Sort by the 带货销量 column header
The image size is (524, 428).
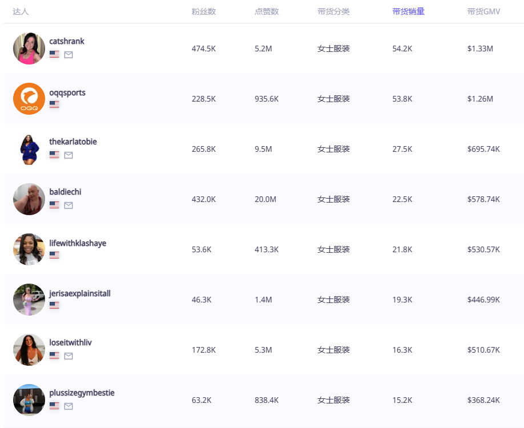(408, 11)
